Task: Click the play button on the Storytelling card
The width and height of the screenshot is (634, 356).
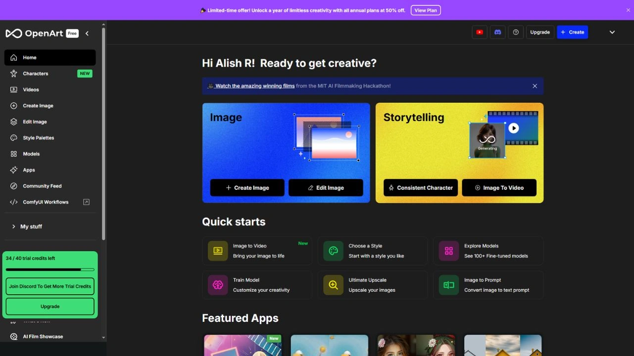Action: point(514,128)
